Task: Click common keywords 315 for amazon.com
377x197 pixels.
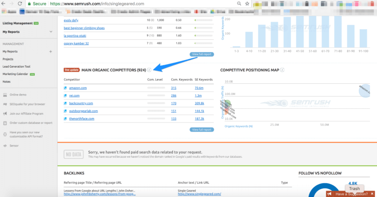Action: (174, 88)
